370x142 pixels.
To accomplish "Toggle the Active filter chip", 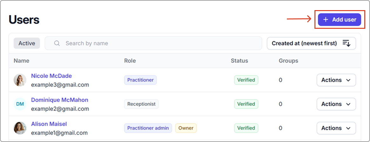I will 27,43.
